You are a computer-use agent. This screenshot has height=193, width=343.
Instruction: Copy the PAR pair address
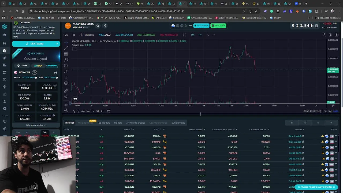[57, 78]
